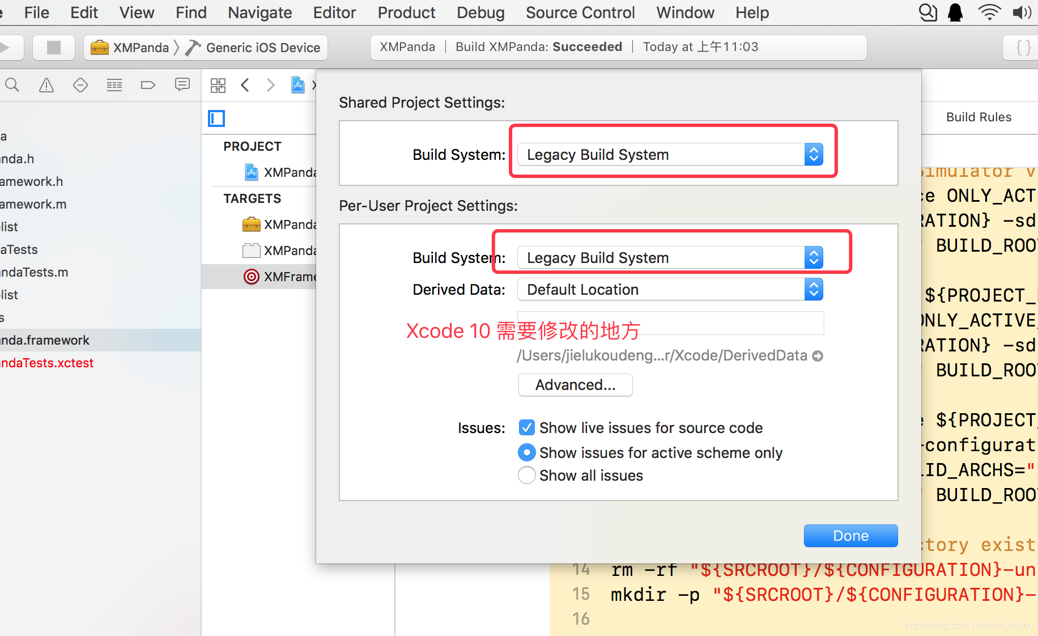
Task: Select the ndaTests.m file
Action: (34, 272)
